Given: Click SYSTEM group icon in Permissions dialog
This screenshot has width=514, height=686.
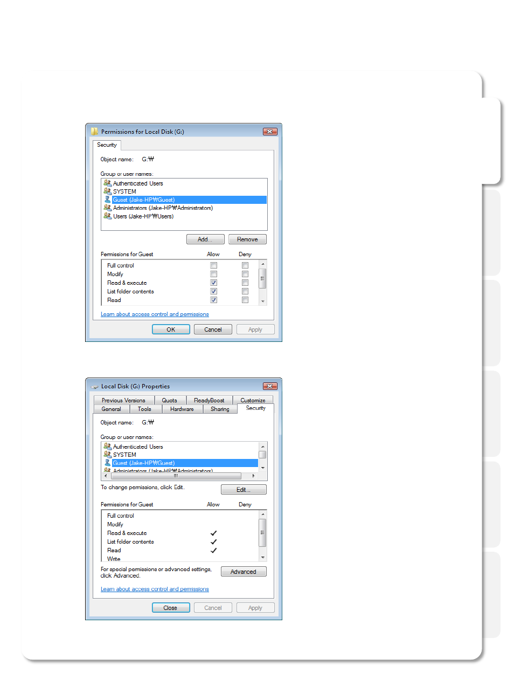Looking at the screenshot, I should click(x=107, y=191).
